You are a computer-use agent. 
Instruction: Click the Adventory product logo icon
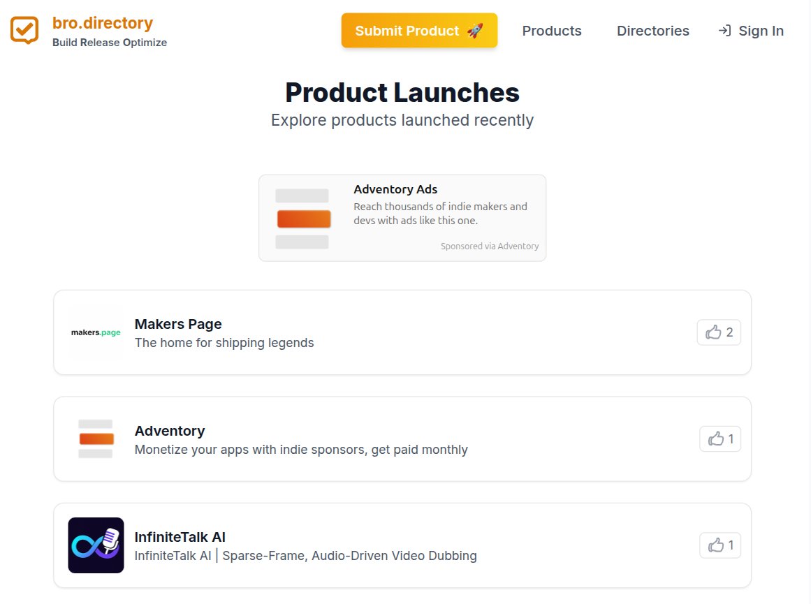(x=96, y=439)
